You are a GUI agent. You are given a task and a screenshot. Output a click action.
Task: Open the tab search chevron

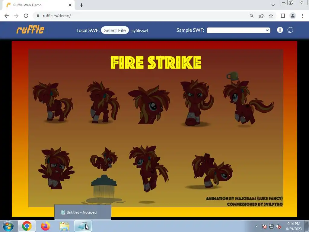click(273, 5)
